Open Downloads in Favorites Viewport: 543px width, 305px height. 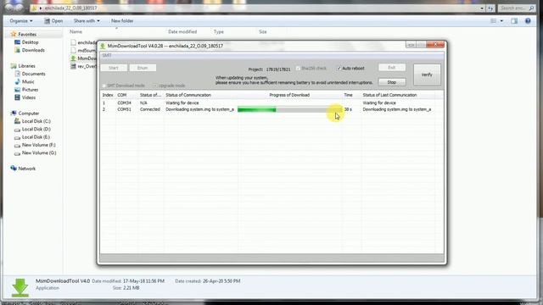(33, 50)
